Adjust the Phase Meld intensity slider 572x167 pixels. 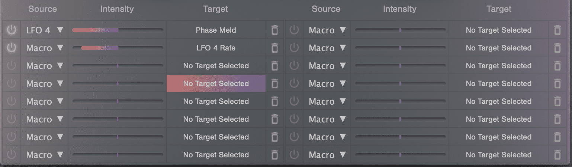[x=118, y=30]
